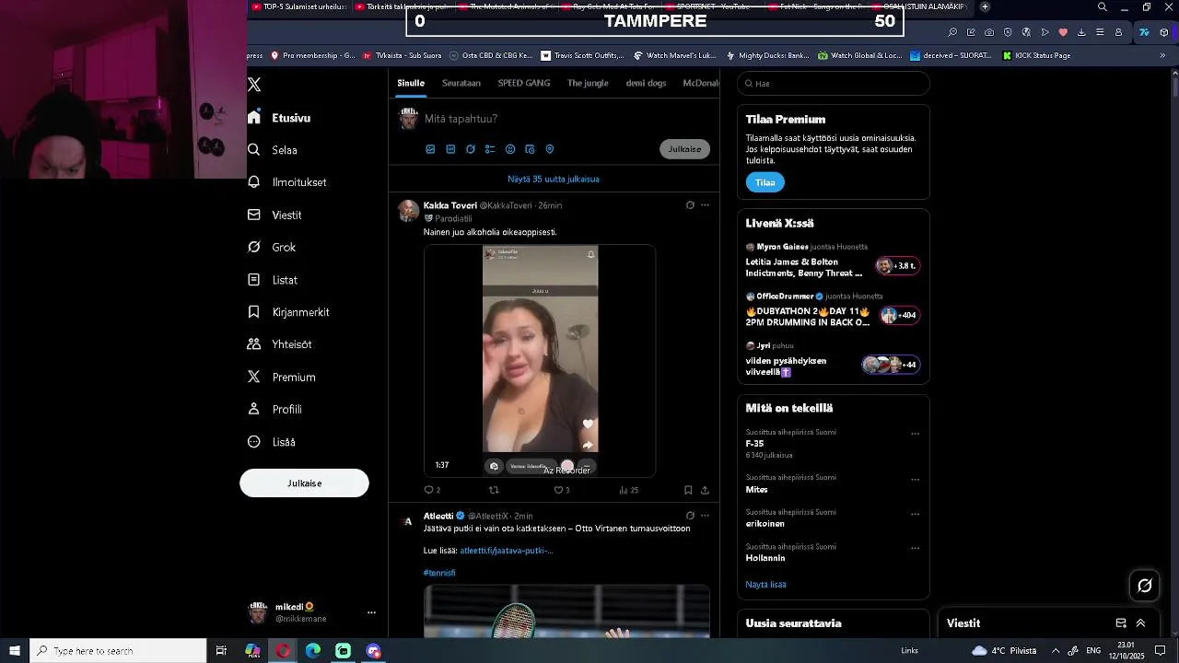1179x663 pixels.
Task: Open Grok from the sidebar
Action: [272, 247]
